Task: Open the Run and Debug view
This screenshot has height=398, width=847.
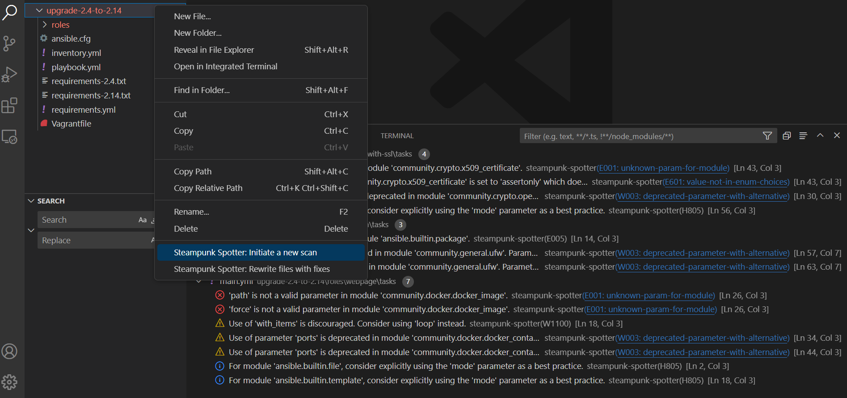Action: coord(9,74)
